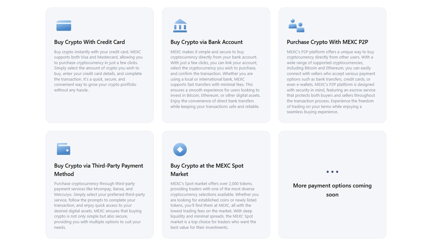Select the Buy Crypto via Bank Account heading

tap(206, 42)
